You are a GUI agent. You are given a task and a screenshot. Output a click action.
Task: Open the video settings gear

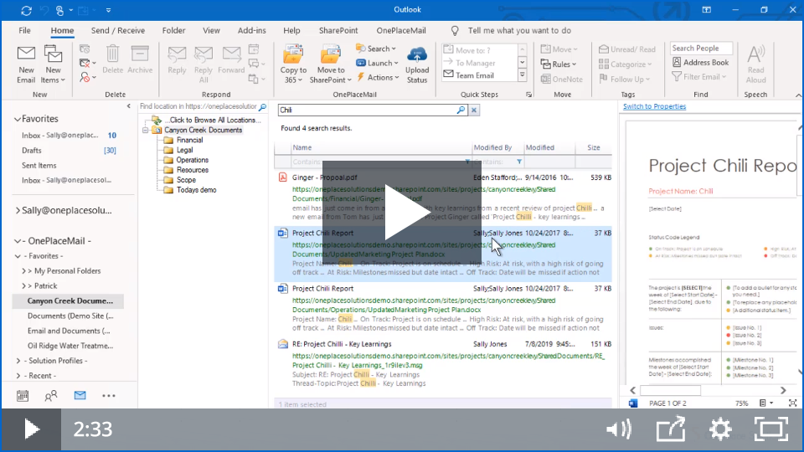coord(720,429)
